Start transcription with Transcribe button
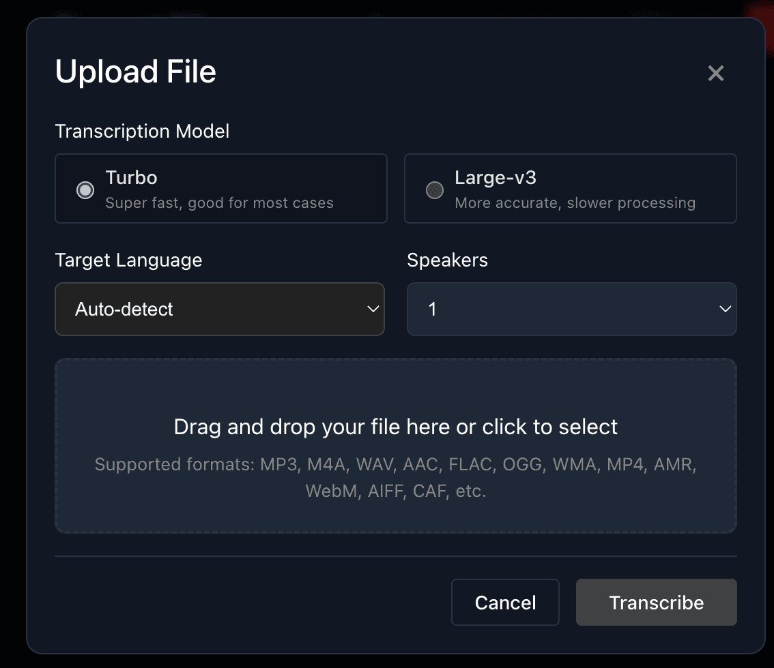 656,602
